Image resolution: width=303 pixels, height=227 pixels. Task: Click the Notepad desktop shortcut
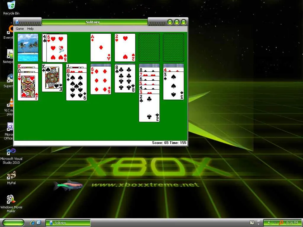coord(9,56)
